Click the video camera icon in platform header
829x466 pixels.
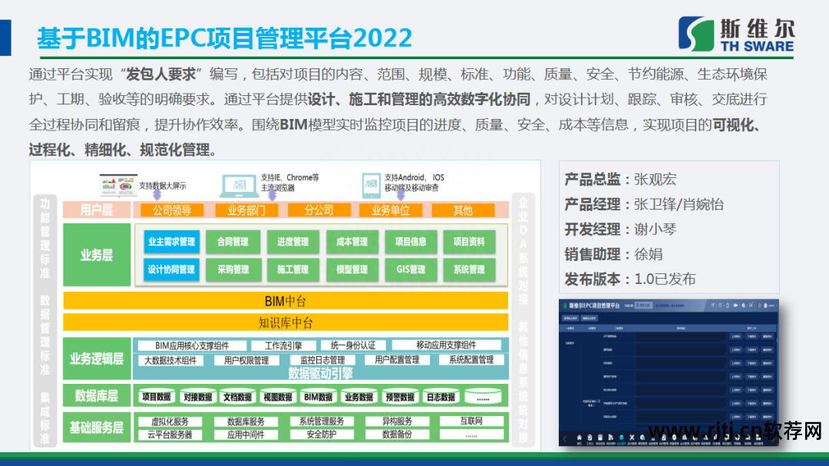click(735, 306)
